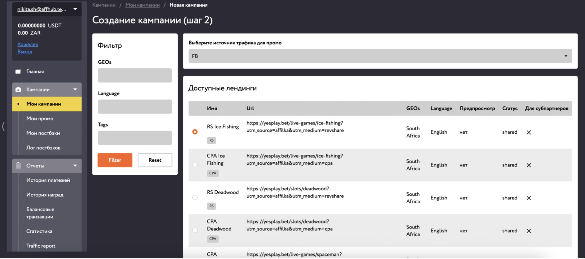Open the FB traffic source dropdown

(x=380, y=56)
